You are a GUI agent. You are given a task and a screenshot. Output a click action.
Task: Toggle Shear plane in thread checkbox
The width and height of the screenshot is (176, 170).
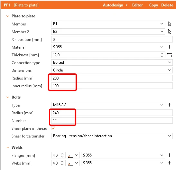tap(53, 128)
